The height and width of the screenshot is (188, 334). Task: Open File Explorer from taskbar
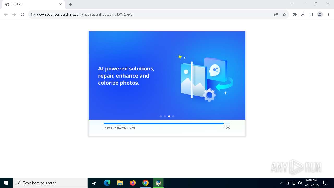pyautogui.click(x=120, y=183)
